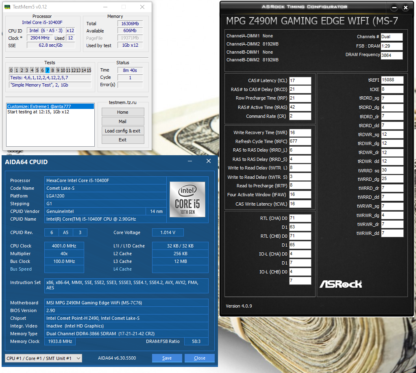
Task: Click the CAS# Latency (tCL) field
Action: 300,80
